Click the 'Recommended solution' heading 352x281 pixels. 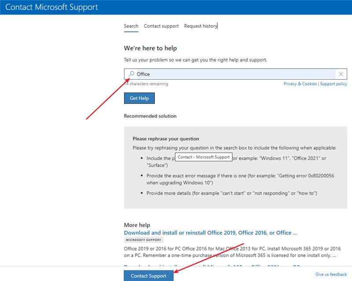pyautogui.click(x=150, y=116)
